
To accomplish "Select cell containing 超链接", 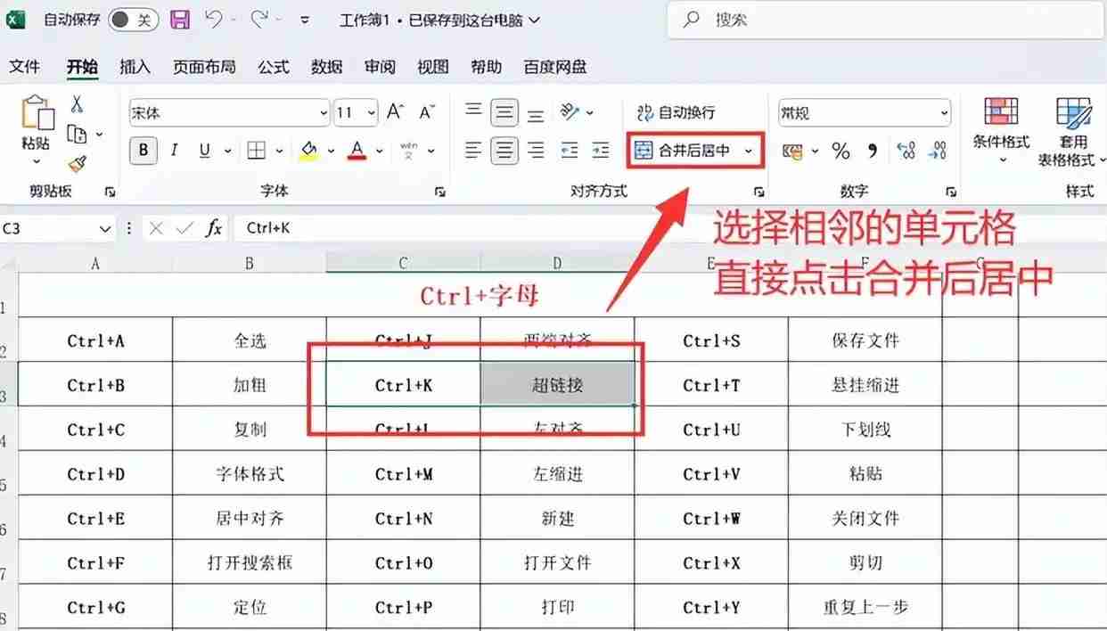I will tap(558, 385).
